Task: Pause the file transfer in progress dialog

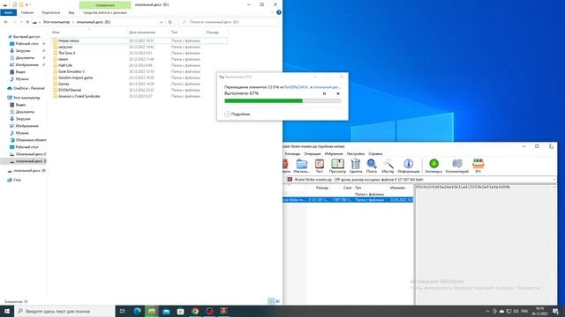Action: tap(324, 93)
